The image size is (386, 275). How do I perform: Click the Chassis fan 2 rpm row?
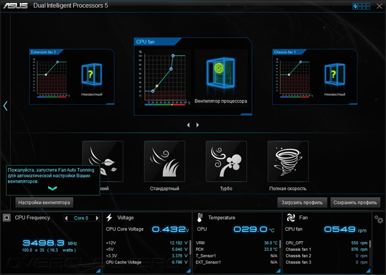click(326, 256)
